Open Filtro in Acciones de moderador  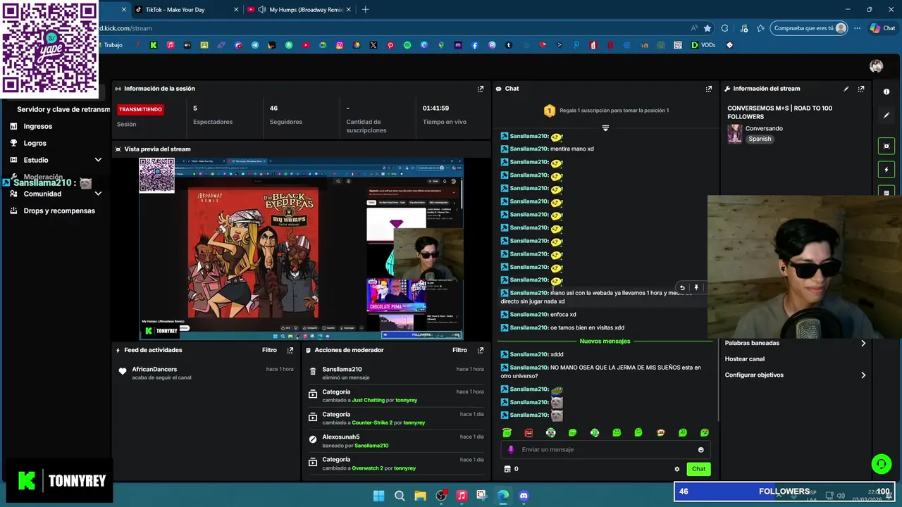click(459, 350)
